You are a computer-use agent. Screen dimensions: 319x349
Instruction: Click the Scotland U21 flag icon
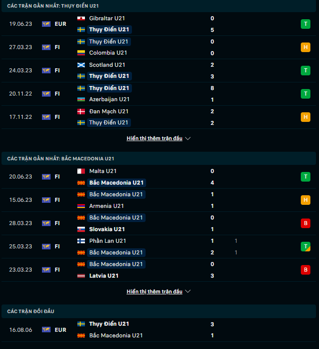tap(81, 65)
